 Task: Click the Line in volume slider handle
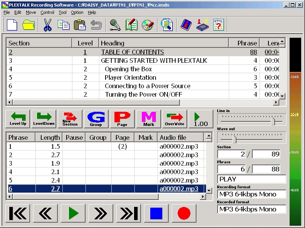tap(273, 121)
